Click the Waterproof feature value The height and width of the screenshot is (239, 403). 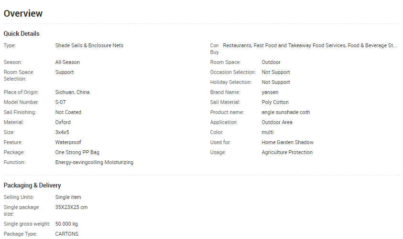click(x=68, y=142)
